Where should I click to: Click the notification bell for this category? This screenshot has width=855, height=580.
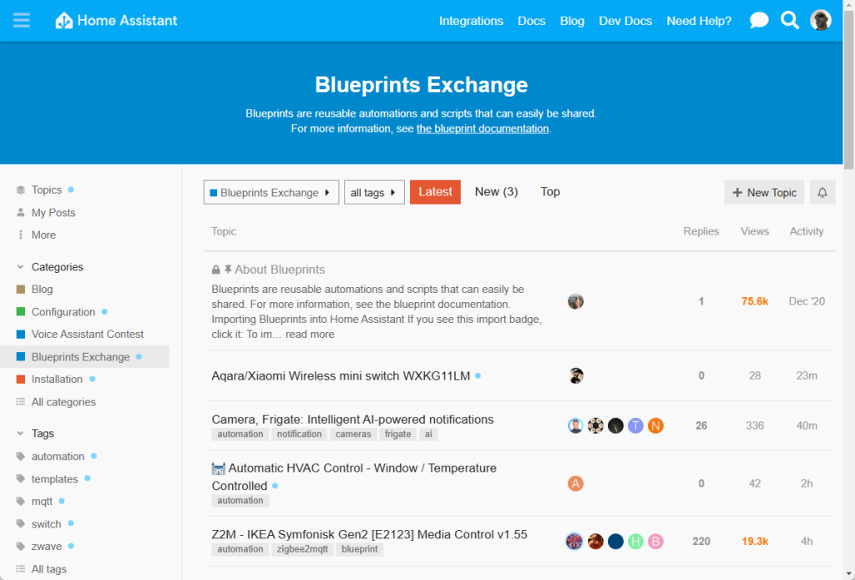click(x=822, y=193)
